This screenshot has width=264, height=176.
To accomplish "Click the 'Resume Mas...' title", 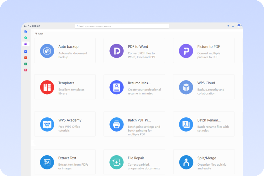I will pyautogui.click(x=139, y=83).
